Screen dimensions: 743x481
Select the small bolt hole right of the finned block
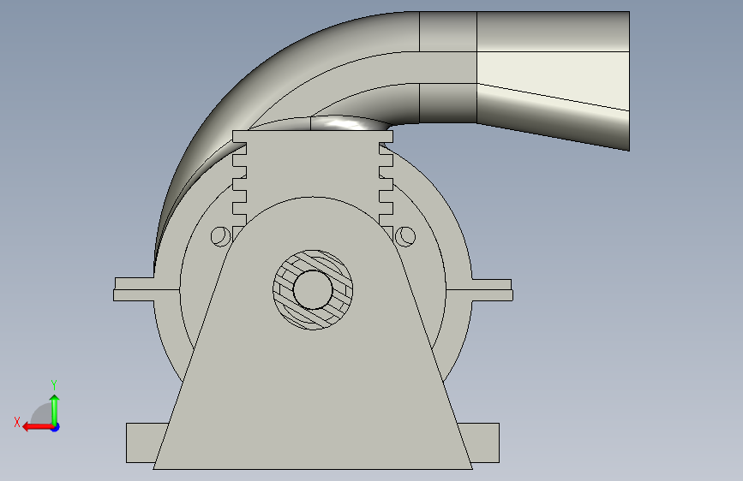[405, 236]
